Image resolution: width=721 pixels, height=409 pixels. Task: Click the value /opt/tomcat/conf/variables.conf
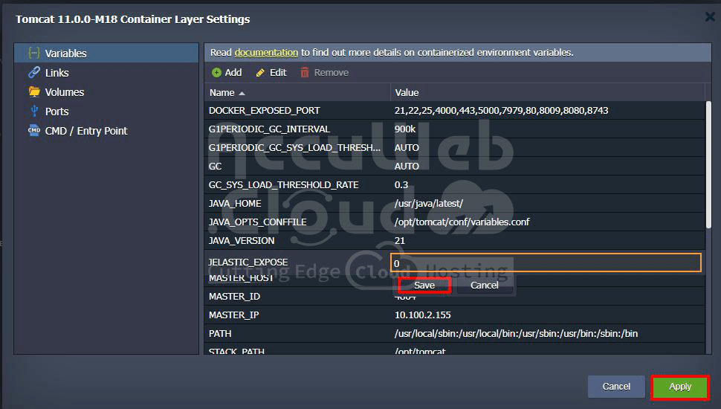pos(462,222)
